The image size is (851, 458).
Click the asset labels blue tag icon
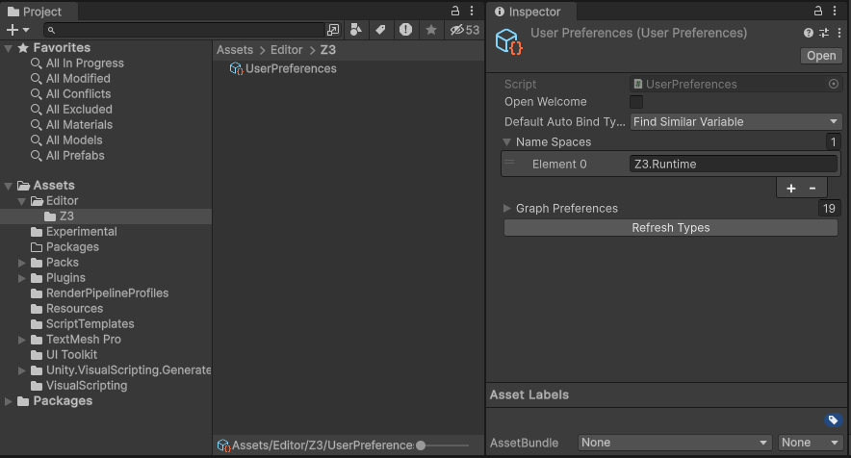click(x=834, y=420)
